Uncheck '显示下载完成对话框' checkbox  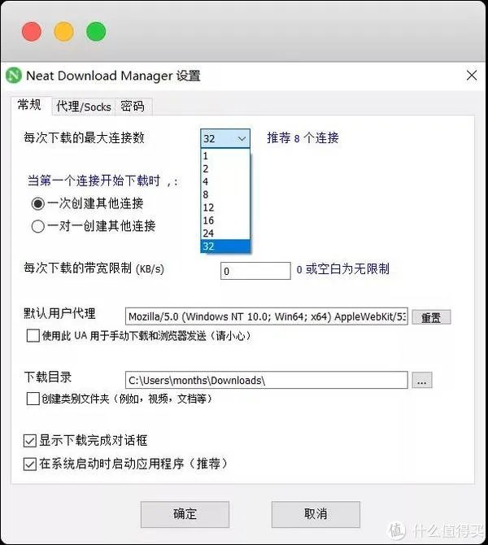click(x=30, y=441)
